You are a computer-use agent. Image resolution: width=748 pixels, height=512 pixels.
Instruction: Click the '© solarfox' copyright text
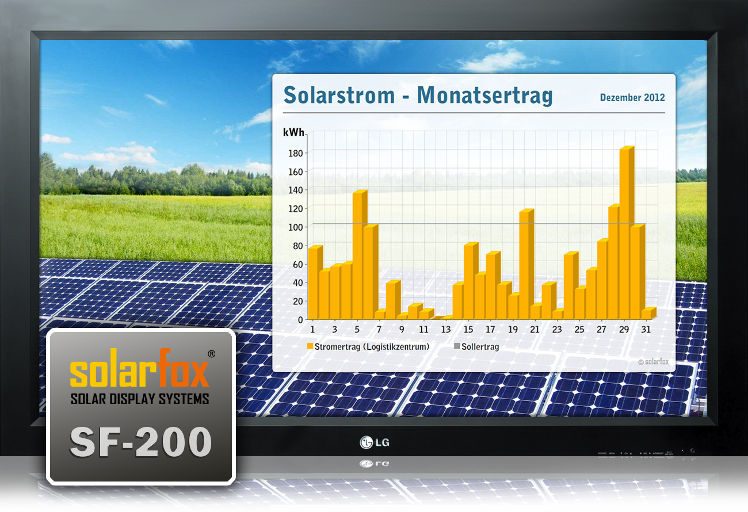click(x=652, y=362)
